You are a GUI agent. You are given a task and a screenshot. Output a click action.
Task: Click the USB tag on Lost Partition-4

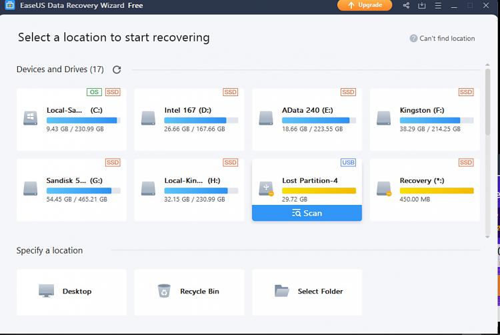point(348,162)
